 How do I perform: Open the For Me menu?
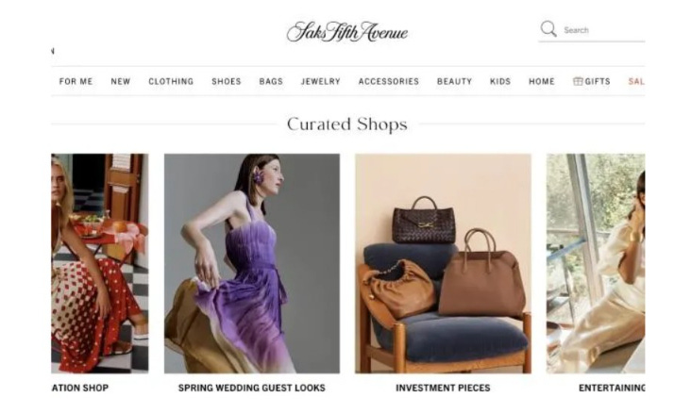[76, 81]
